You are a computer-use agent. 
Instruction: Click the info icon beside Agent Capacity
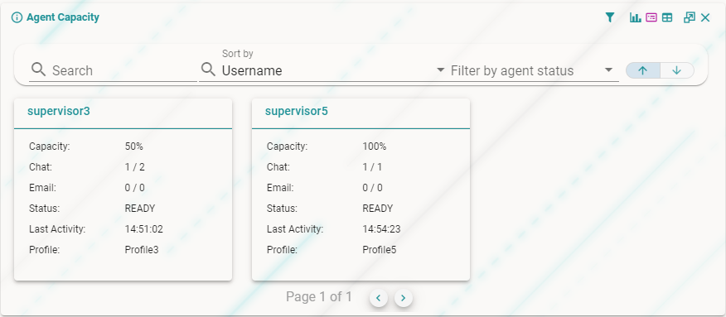17,18
